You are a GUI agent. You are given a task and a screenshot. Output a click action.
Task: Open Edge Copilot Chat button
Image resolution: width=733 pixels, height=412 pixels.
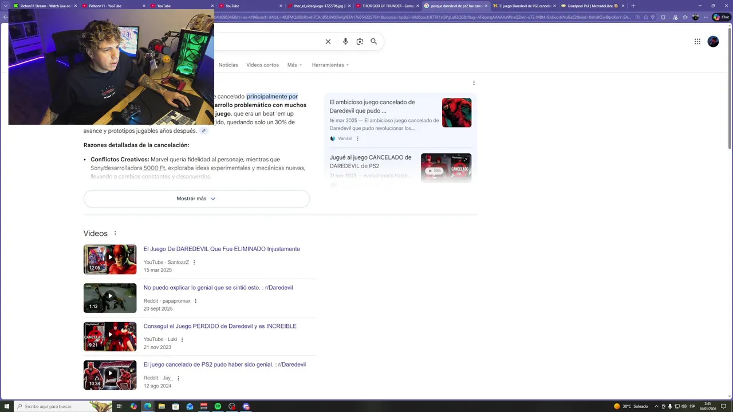721,17
